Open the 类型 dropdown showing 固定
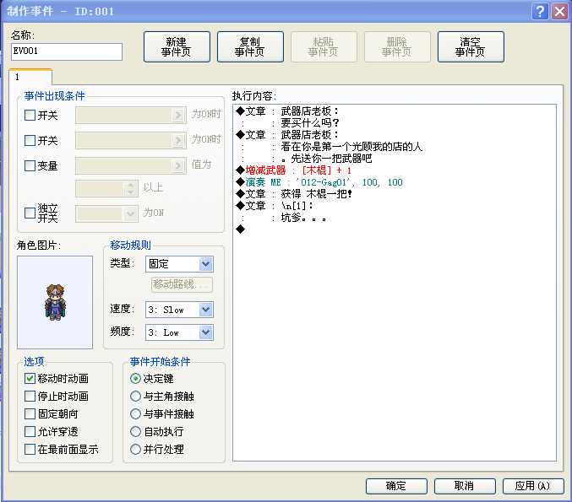The width and height of the screenshot is (572, 502). [x=179, y=264]
